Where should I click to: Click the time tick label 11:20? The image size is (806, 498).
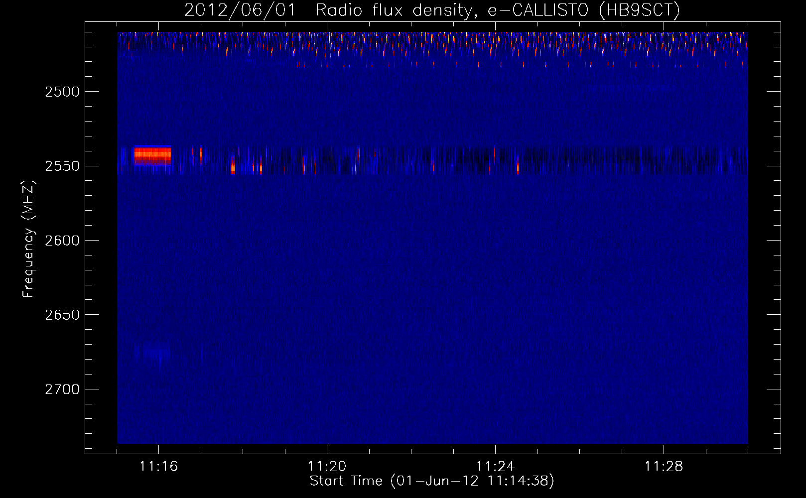pos(327,467)
